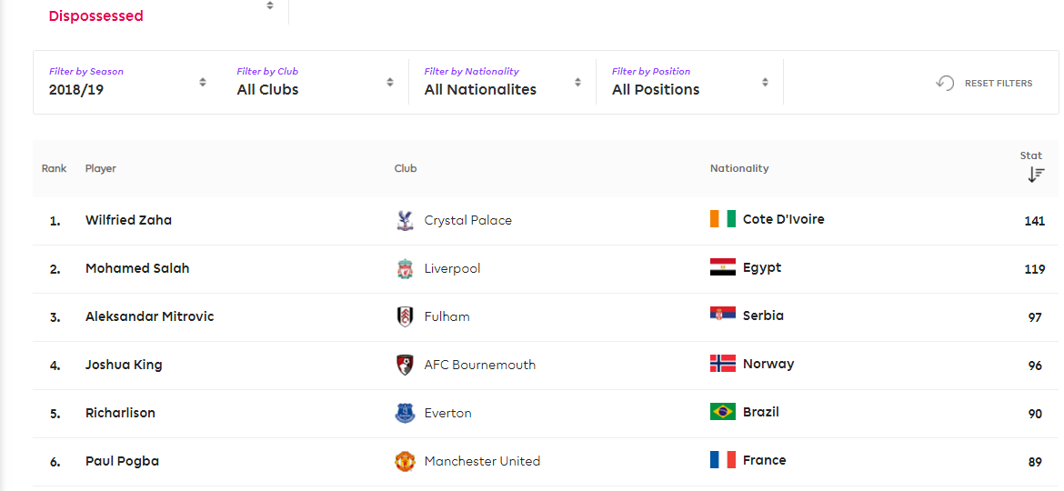
Task: Click the Liverpool club crest icon
Action: [405, 268]
